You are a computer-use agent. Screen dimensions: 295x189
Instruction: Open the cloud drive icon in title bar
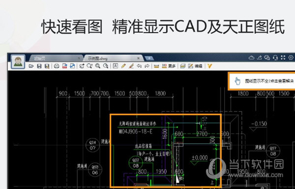pos(251,57)
